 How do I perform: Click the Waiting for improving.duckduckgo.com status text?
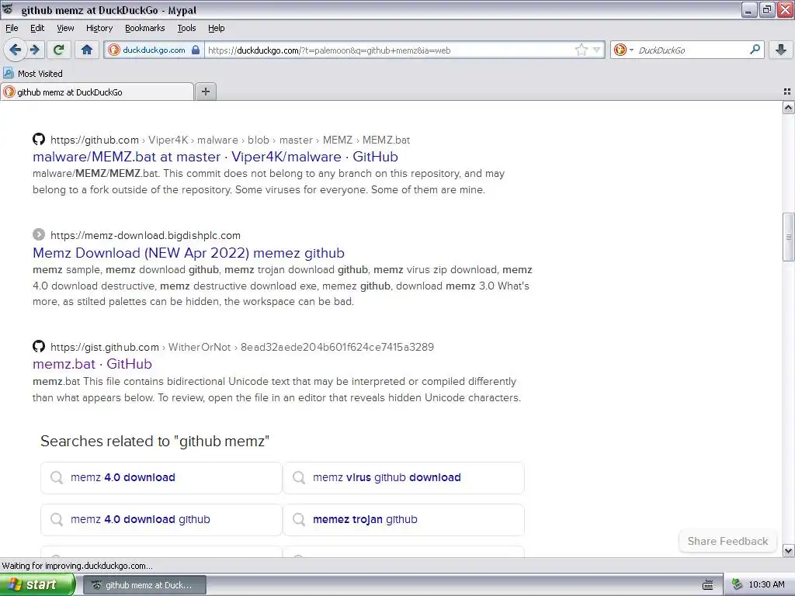(77, 566)
